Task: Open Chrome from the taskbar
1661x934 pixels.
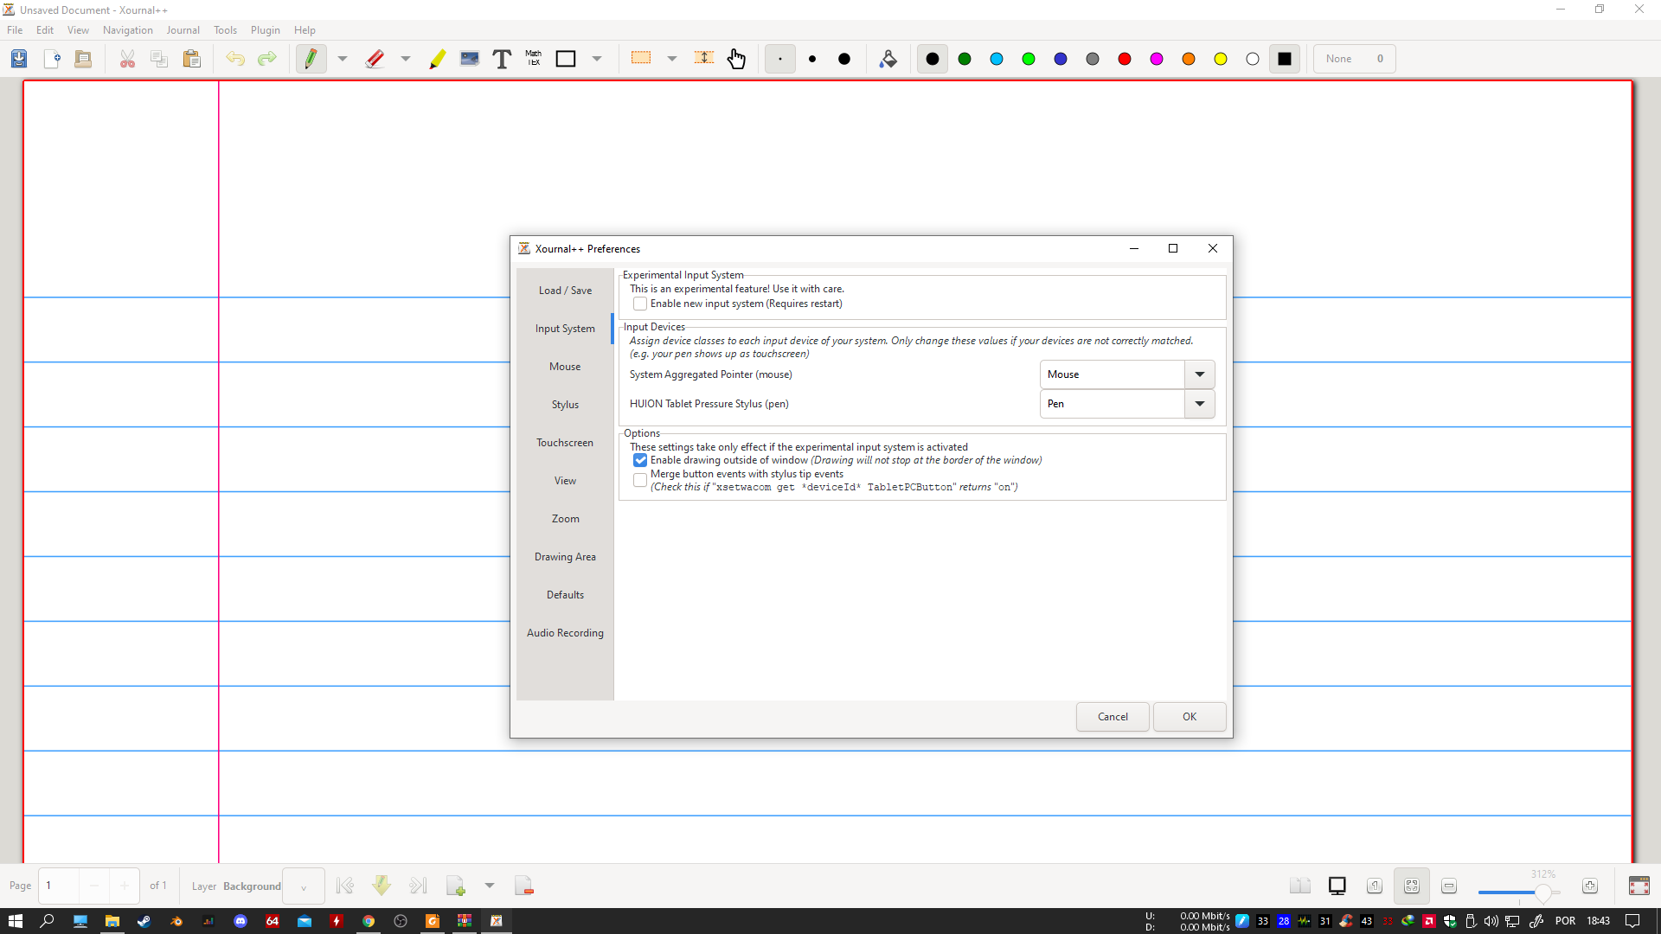Action: (x=369, y=921)
